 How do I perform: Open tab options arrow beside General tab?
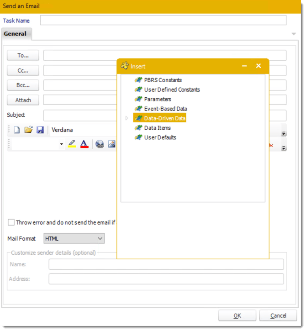pyautogui.click(x=294, y=34)
